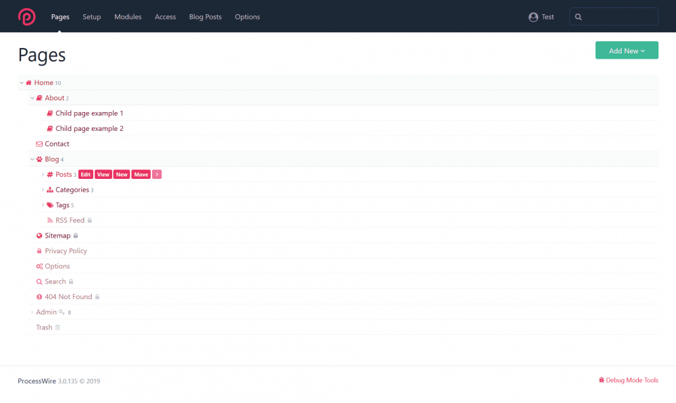Click the trash can icon beside Trash
The height and width of the screenshot is (403, 676).
57,327
